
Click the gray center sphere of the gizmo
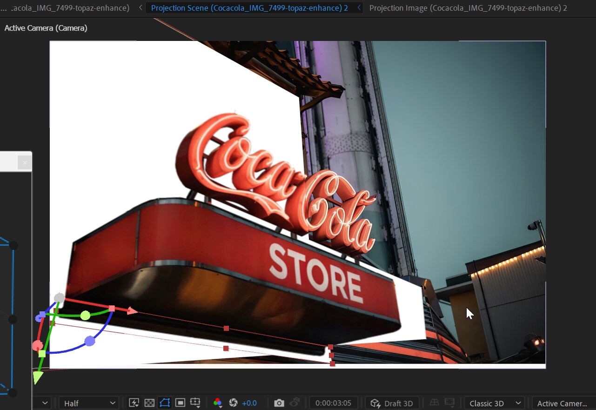click(x=60, y=298)
